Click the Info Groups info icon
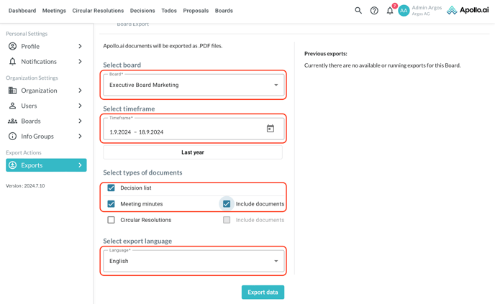The image size is (495, 304). (x=12, y=136)
